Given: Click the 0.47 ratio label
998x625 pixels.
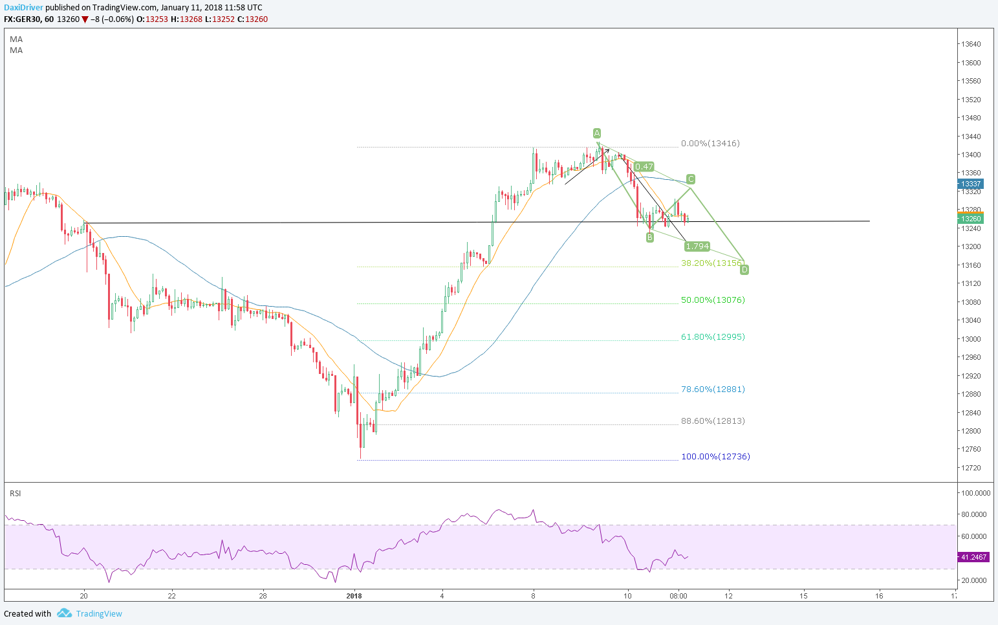Looking at the screenshot, I should point(644,166).
